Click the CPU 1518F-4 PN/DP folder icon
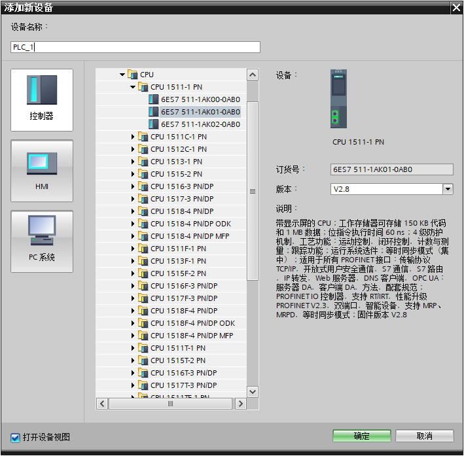This screenshot has height=456, width=464. point(143,310)
